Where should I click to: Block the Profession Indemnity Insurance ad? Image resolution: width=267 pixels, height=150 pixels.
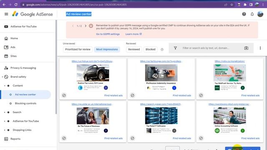132,95
